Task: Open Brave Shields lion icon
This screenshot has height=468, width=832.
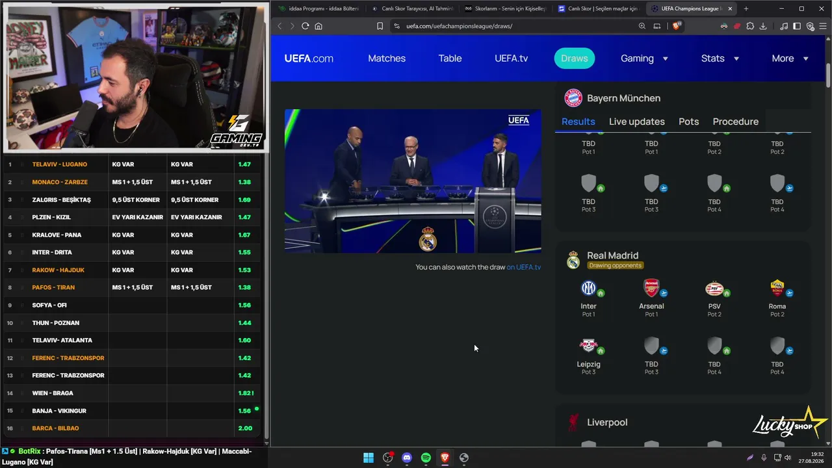Action: (x=677, y=26)
